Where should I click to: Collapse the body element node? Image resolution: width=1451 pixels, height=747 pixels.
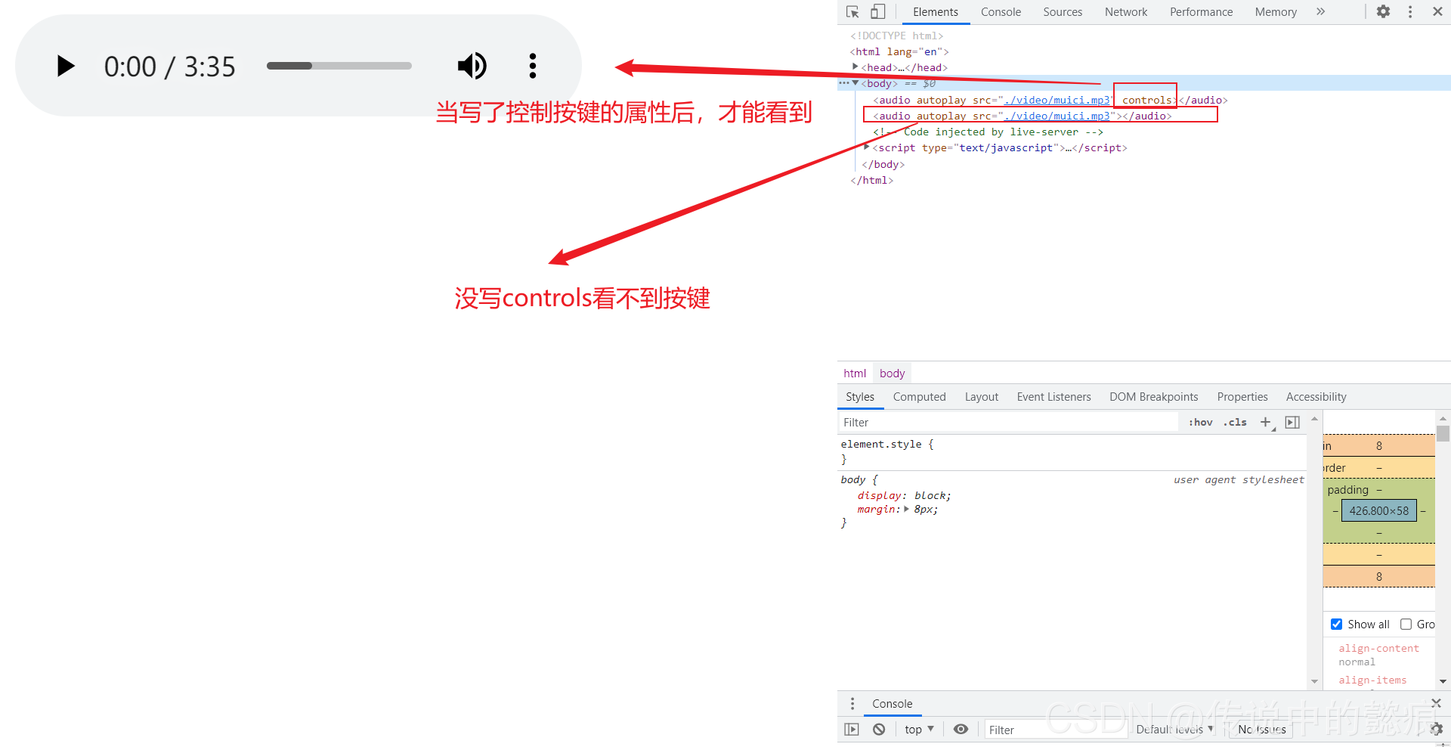(855, 83)
